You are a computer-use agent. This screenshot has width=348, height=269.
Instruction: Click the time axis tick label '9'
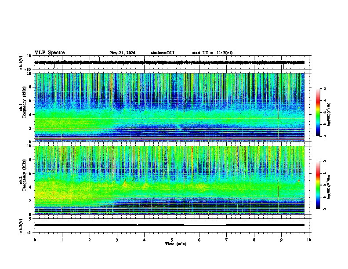[x=281, y=240]
